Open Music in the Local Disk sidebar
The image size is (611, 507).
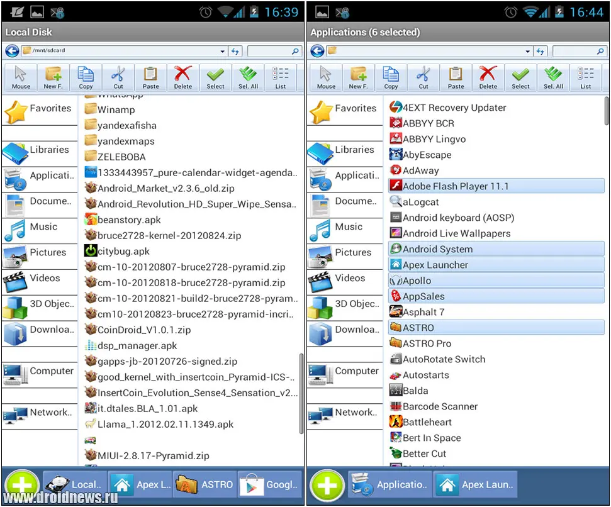point(40,230)
